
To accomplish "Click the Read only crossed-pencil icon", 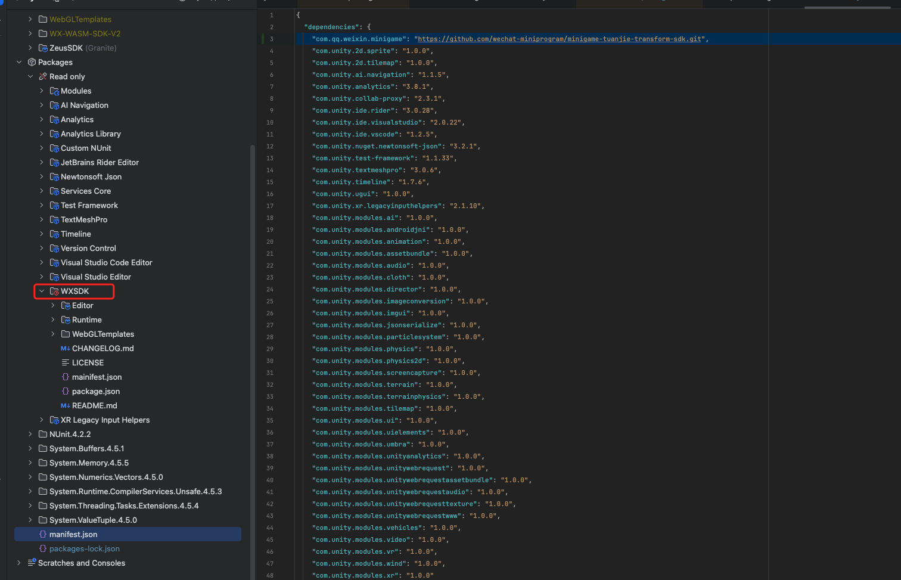I will point(43,77).
